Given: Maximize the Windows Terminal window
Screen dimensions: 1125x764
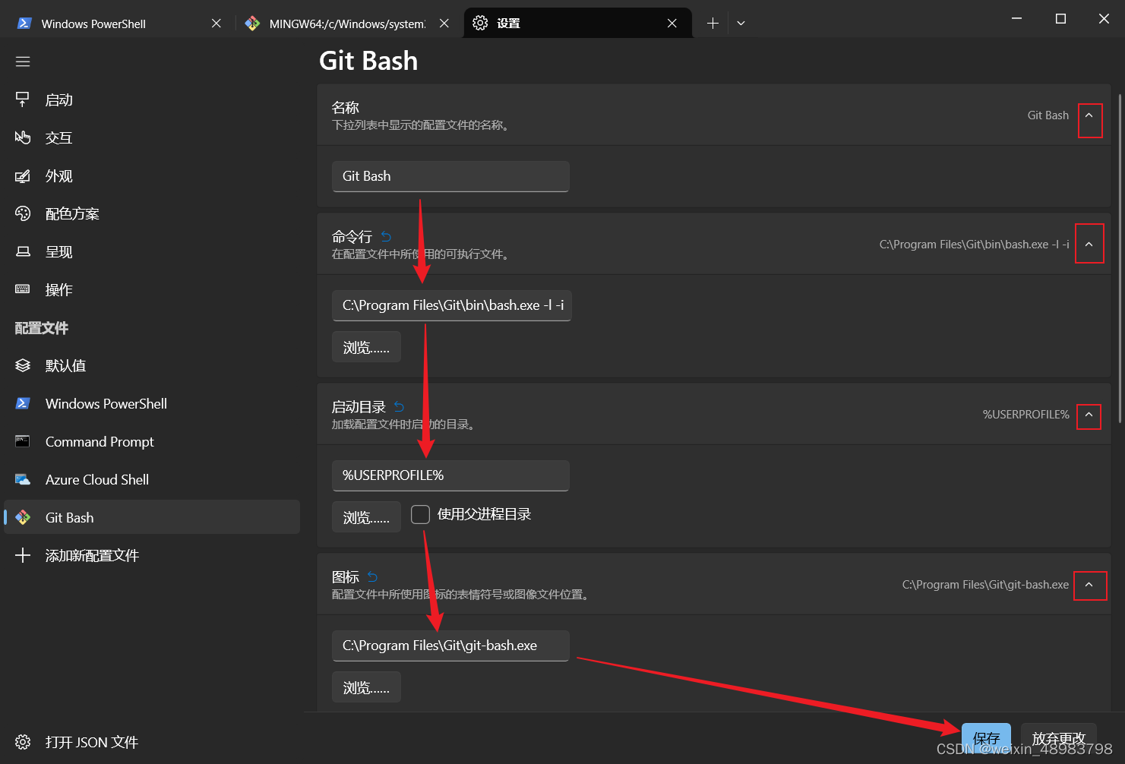Looking at the screenshot, I should click(1060, 19).
